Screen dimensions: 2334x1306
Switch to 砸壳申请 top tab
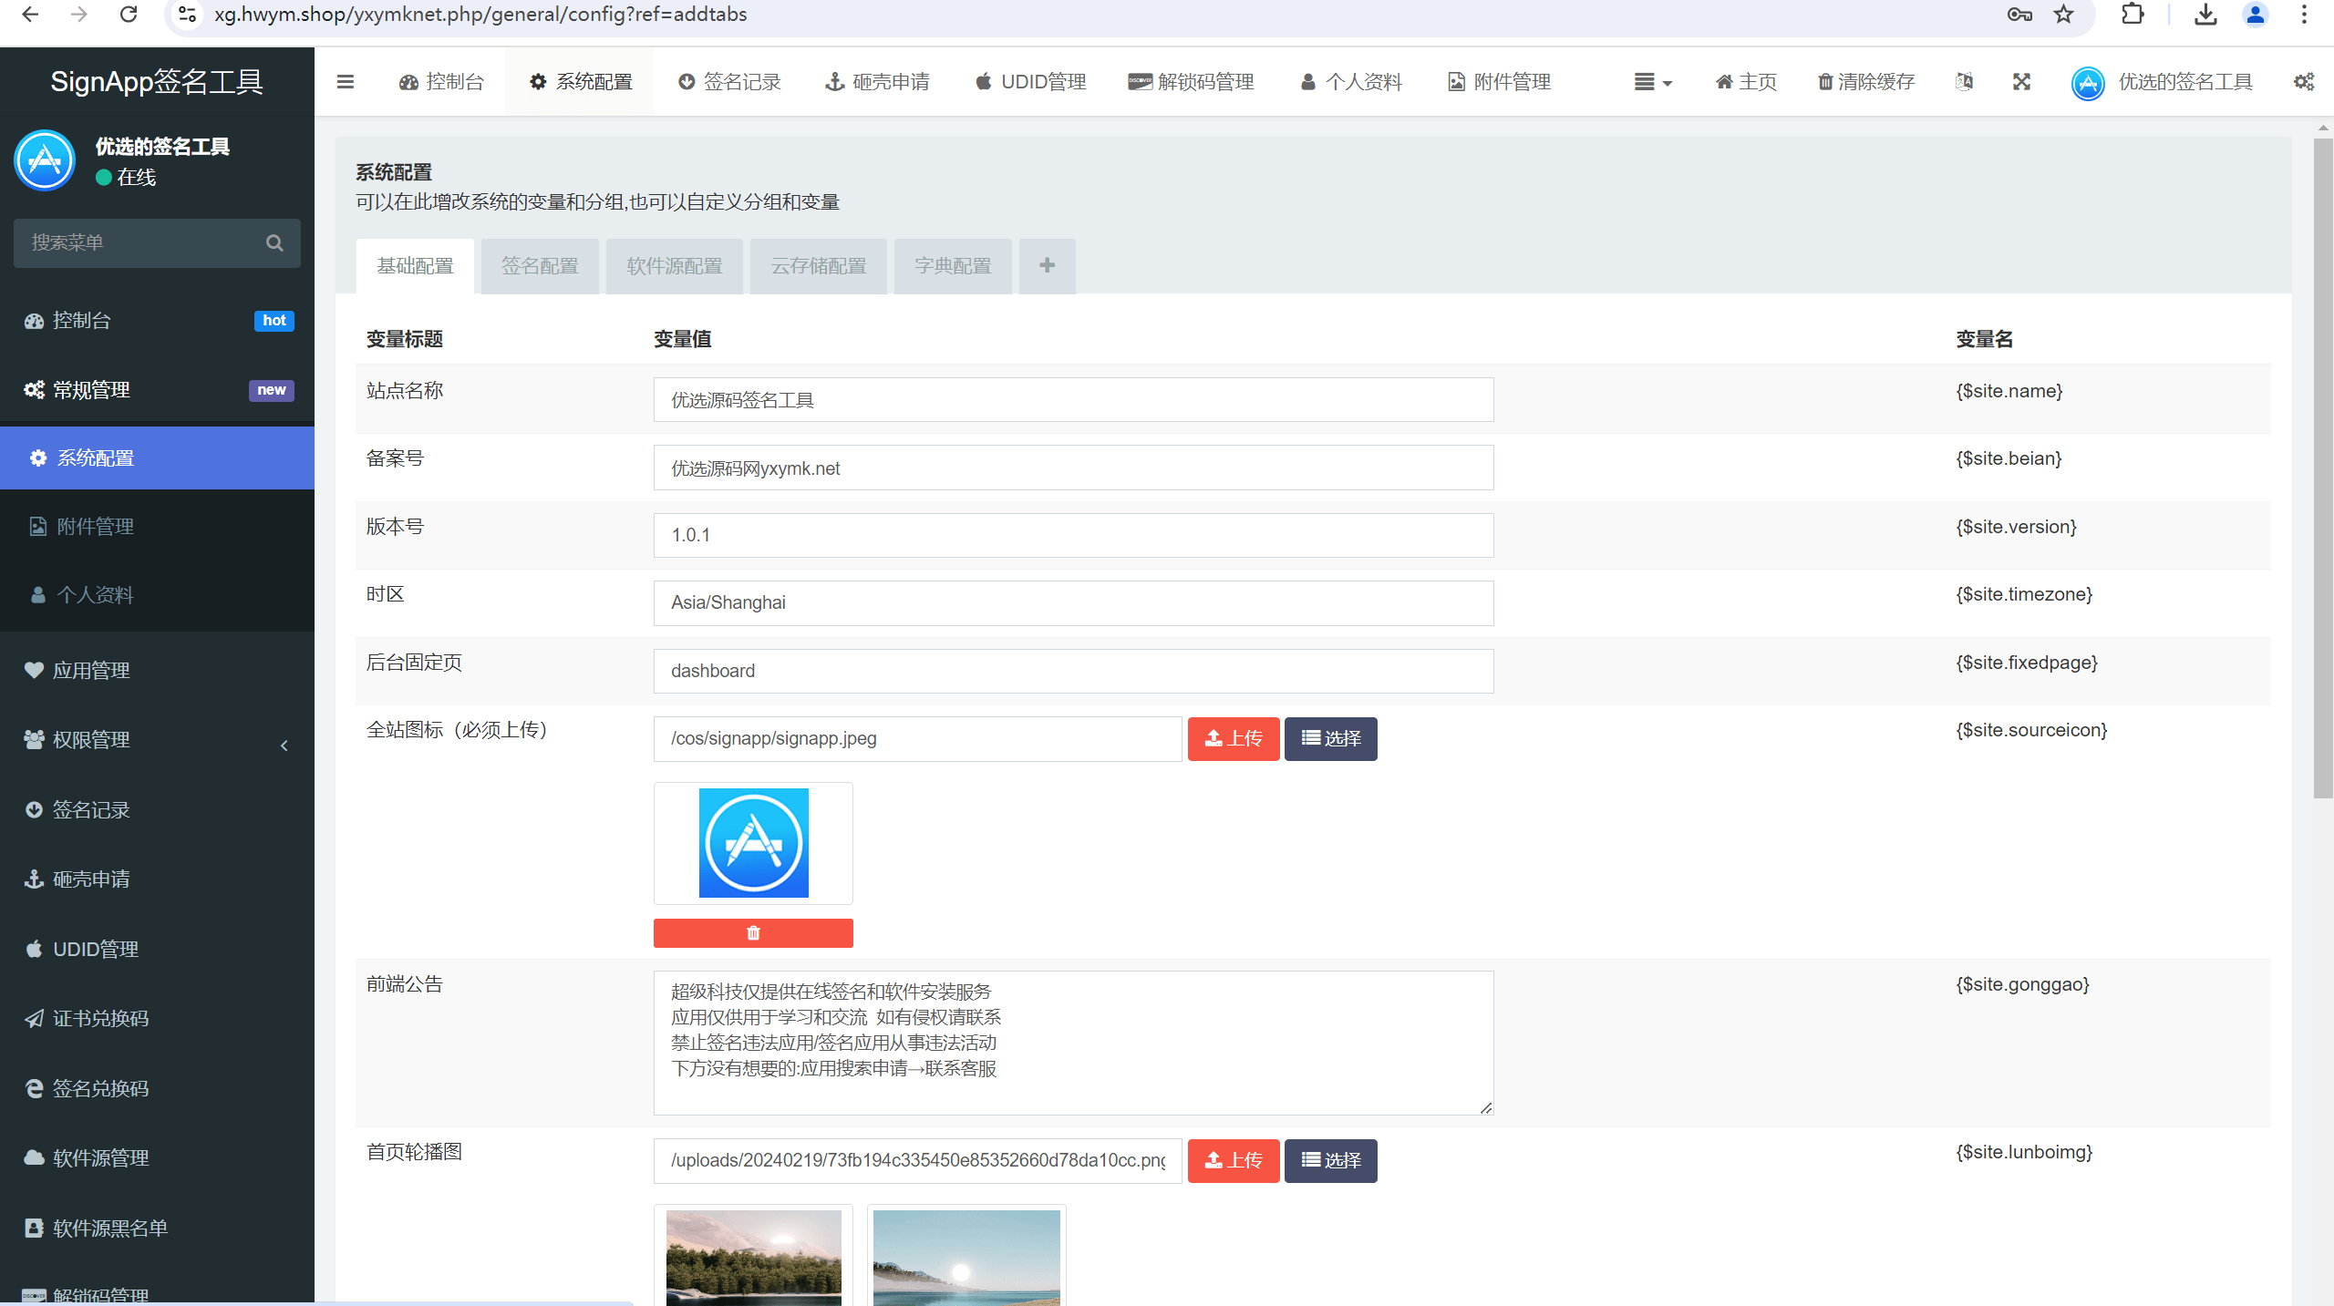click(x=877, y=82)
